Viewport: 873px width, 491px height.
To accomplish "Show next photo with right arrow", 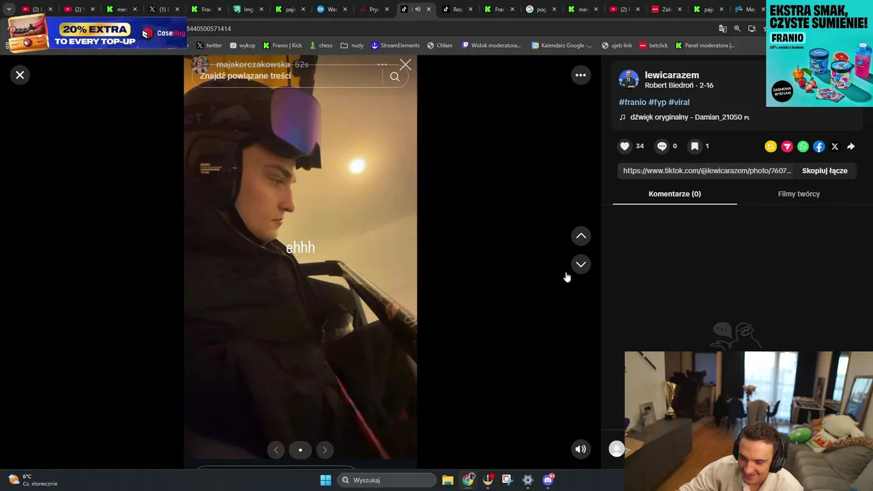I will coord(325,449).
